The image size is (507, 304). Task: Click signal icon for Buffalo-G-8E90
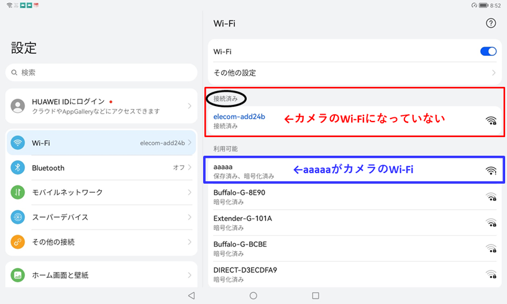[x=491, y=197]
